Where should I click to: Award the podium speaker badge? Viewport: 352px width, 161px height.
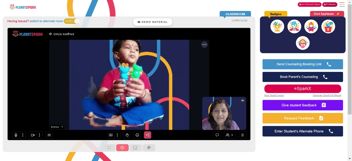328,26
